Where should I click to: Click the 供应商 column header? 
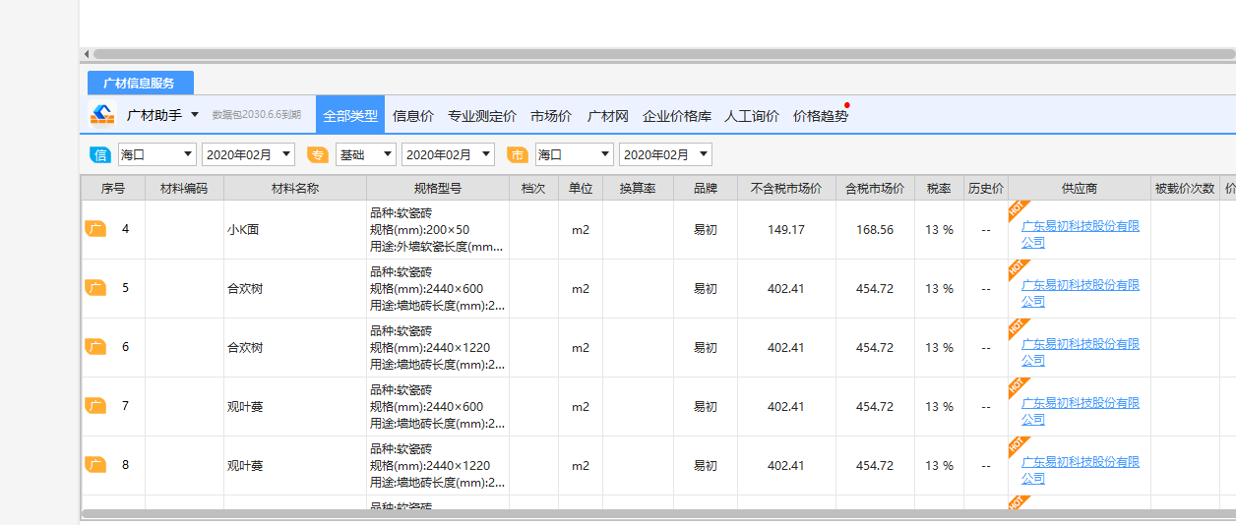tap(1080, 188)
